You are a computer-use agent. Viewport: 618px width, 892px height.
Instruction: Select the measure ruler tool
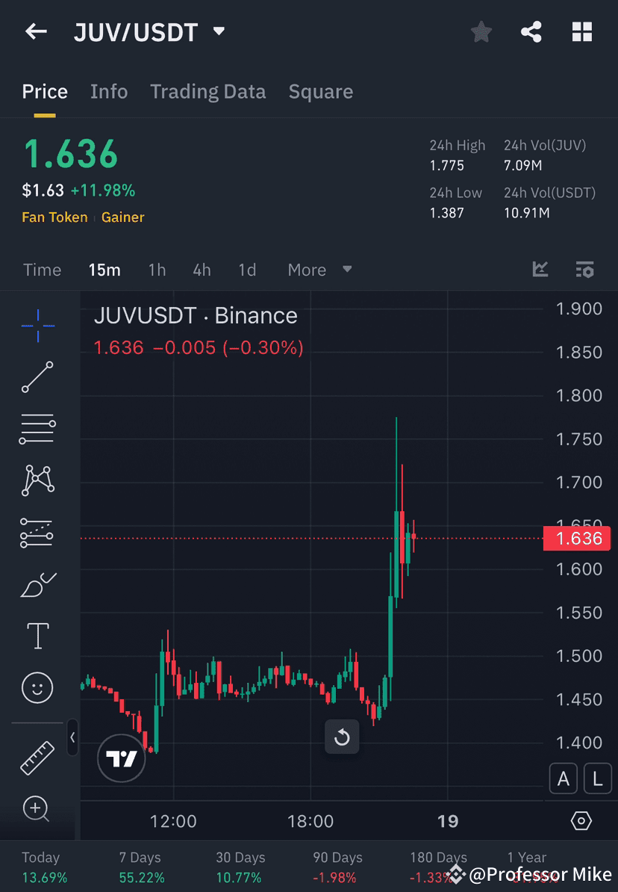37,756
